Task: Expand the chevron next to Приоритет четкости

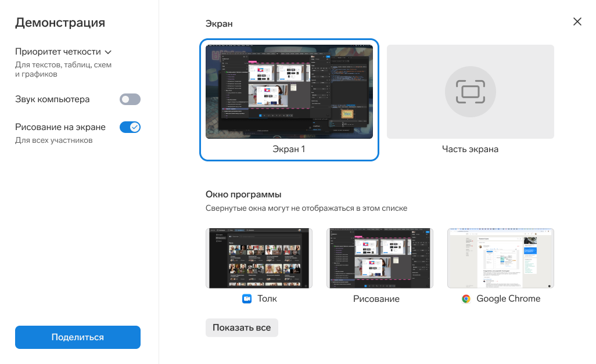Action: coord(108,52)
